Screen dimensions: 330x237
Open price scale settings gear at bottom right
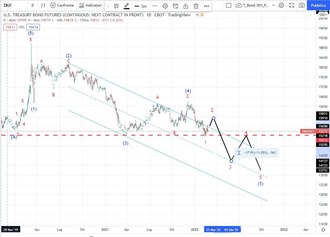click(x=323, y=230)
